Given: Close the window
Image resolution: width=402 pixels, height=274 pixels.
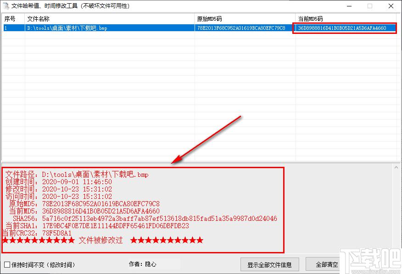Looking at the screenshot, I should click(391, 6).
